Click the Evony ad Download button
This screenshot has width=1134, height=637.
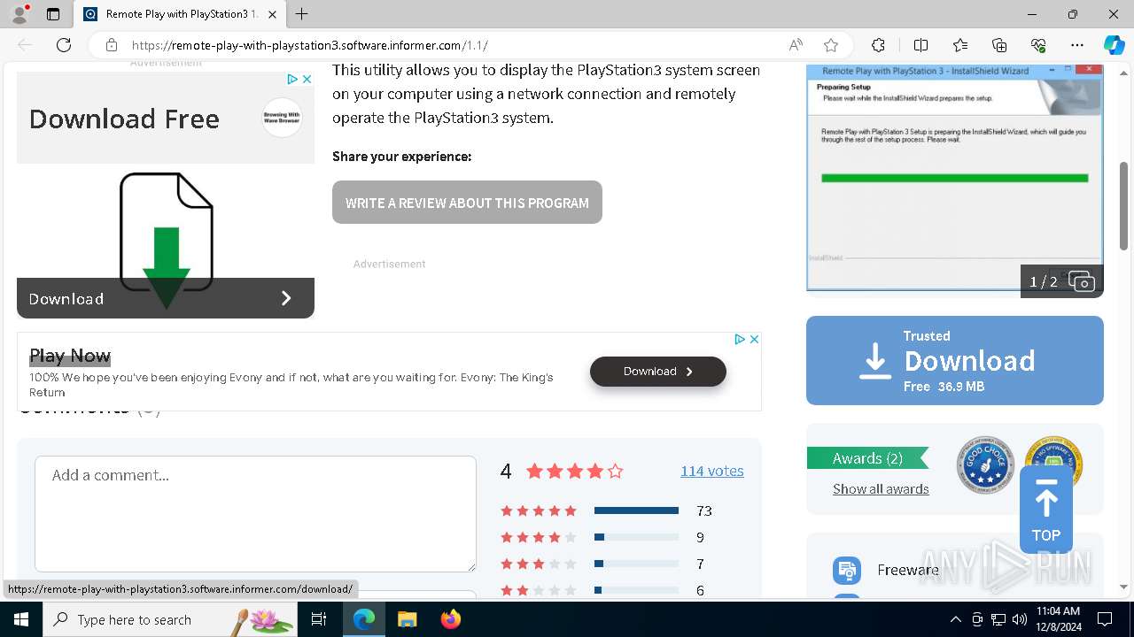coord(658,372)
